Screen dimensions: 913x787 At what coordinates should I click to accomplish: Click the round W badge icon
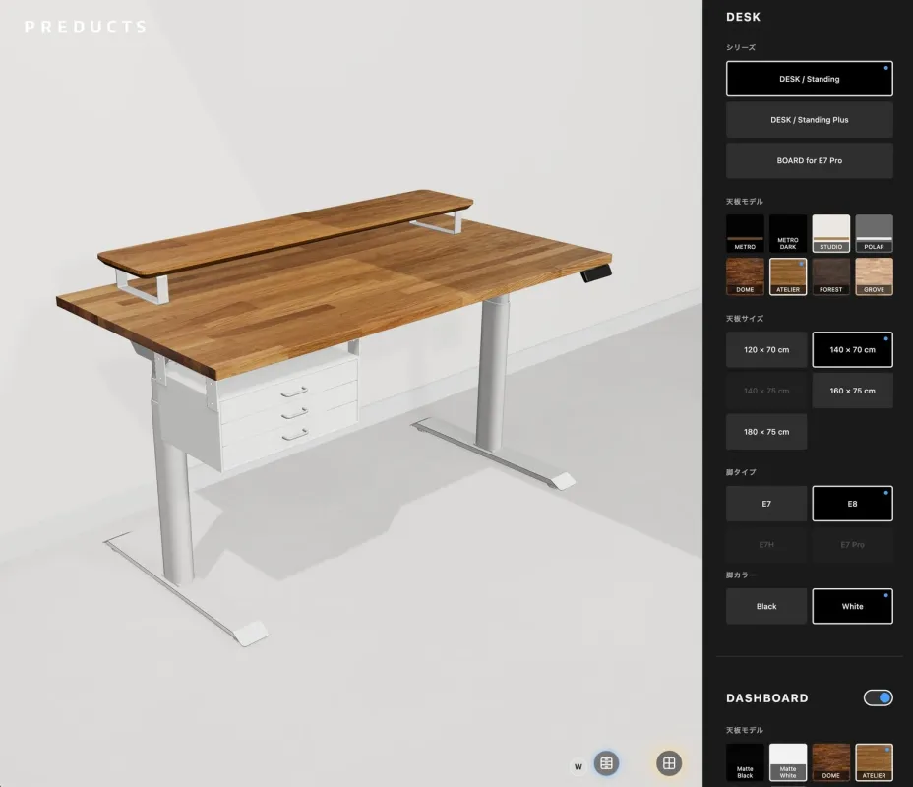[578, 766]
